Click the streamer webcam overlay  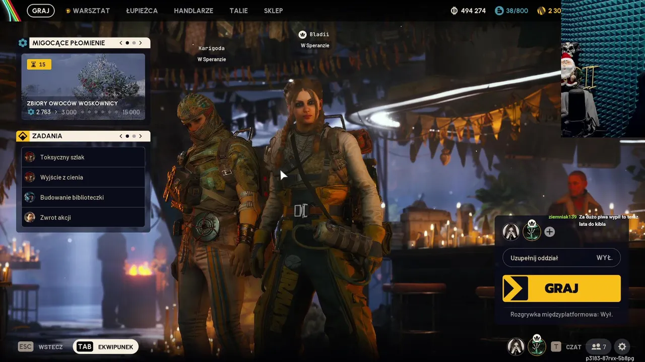pyautogui.click(x=603, y=68)
